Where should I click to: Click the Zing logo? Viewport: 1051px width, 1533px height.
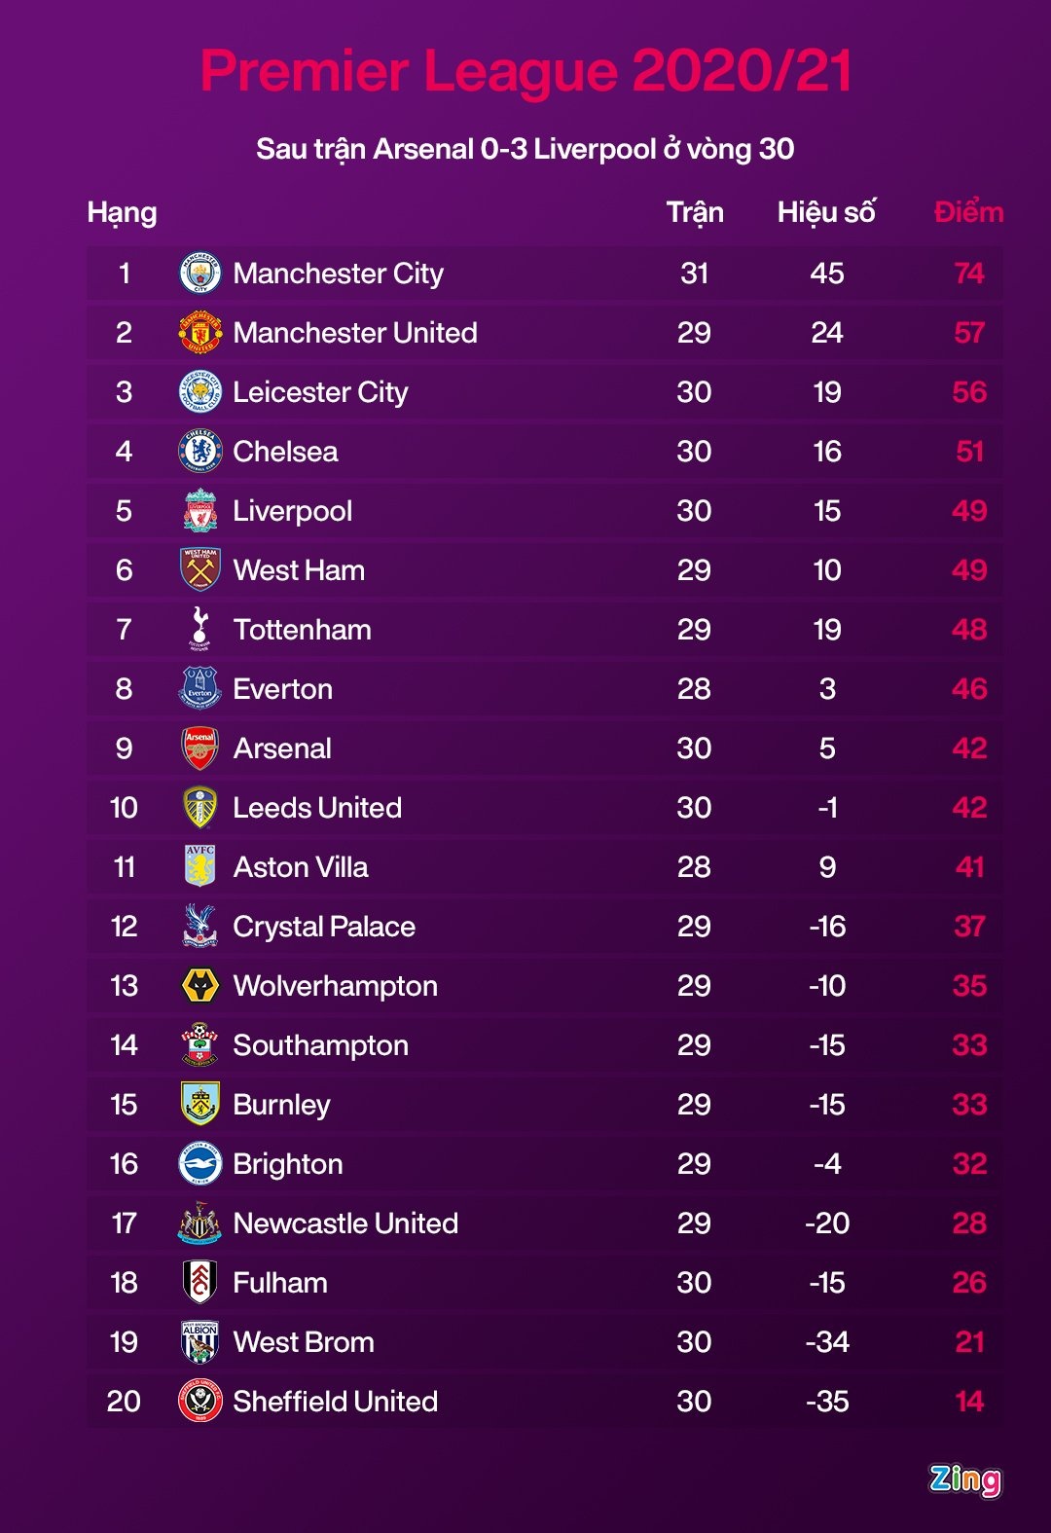[x=964, y=1479]
